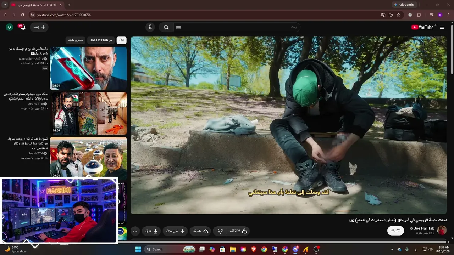Go to YouTube home via logo
This screenshot has width=454, height=255.
(422, 27)
